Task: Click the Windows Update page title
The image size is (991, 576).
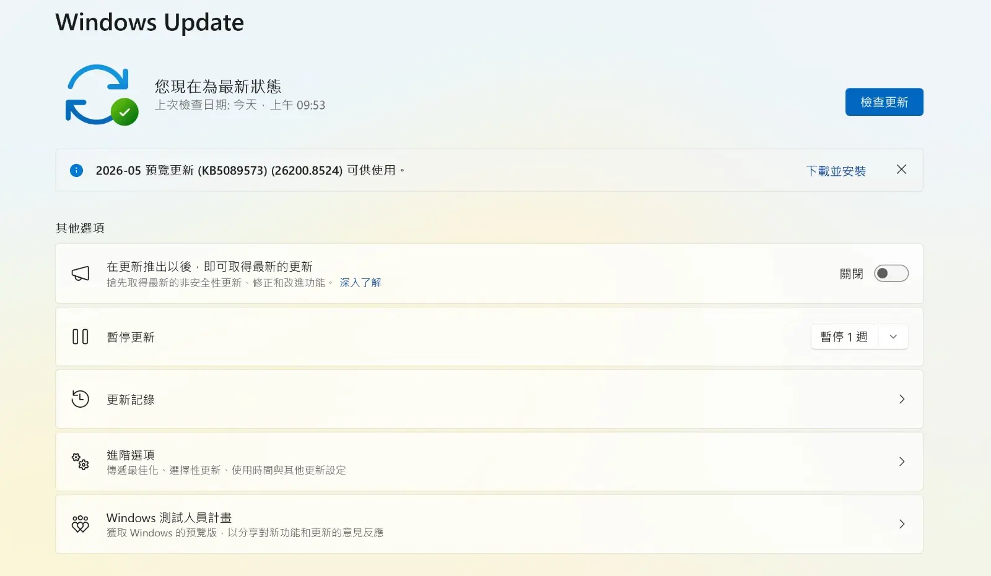Action: pyautogui.click(x=150, y=22)
